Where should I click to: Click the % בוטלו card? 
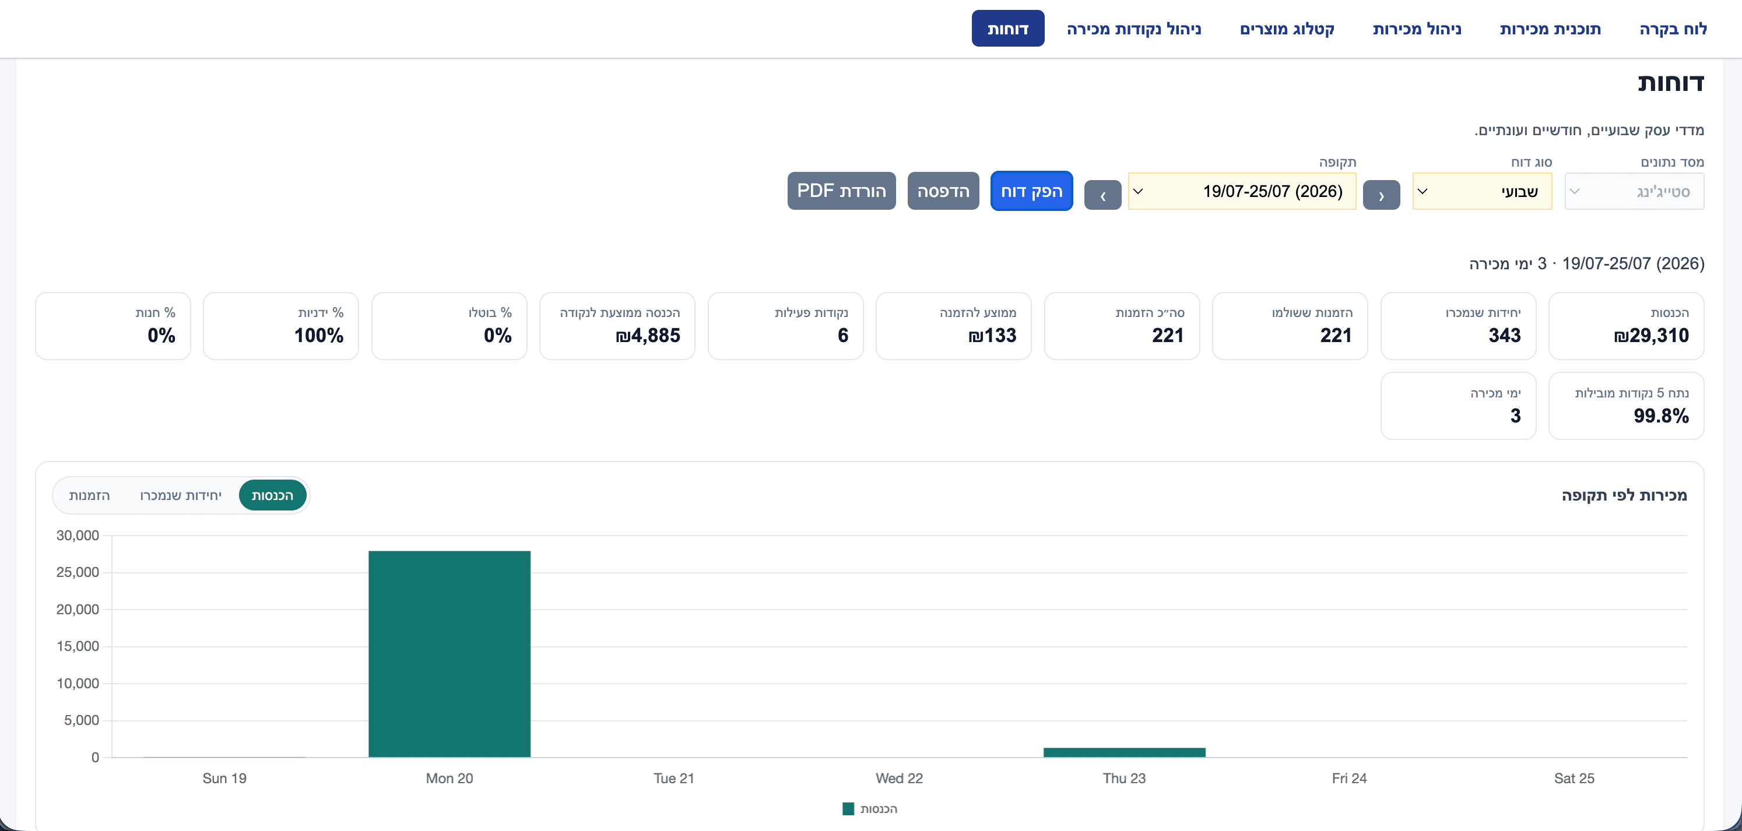(449, 326)
